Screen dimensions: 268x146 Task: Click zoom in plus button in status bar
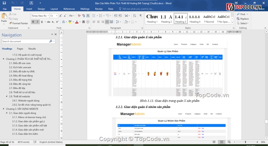(257, 142)
